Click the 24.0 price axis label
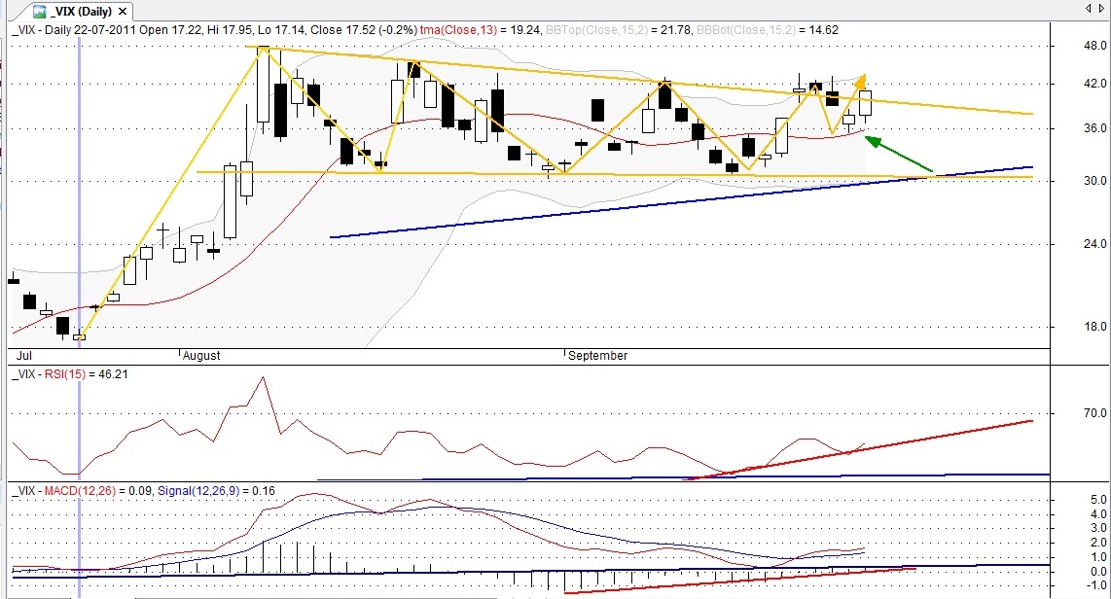The image size is (1111, 599). tap(1094, 243)
